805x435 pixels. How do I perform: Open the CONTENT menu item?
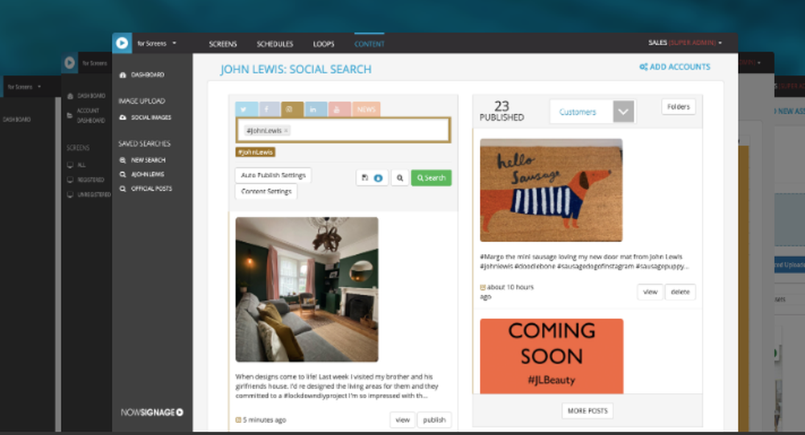(369, 44)
